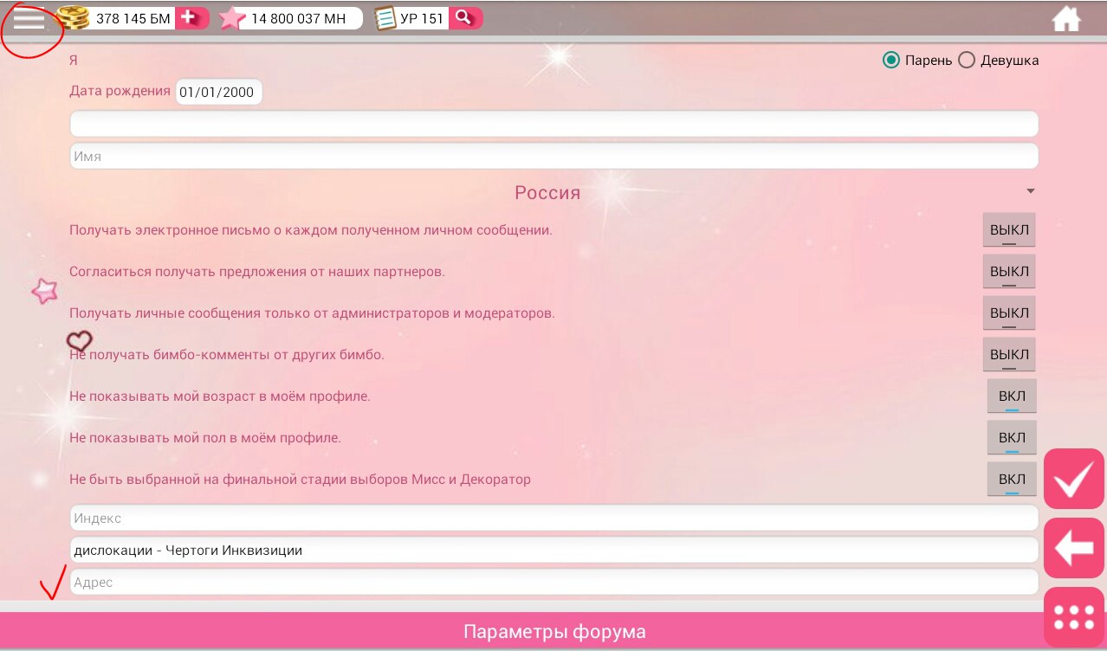Screen dimensions: 1107x651
Task: Click the Имя input field
Action: tap(553, 157)
